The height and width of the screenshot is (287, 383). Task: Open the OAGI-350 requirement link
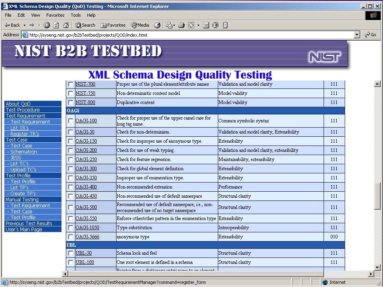(x=86, y=178)
